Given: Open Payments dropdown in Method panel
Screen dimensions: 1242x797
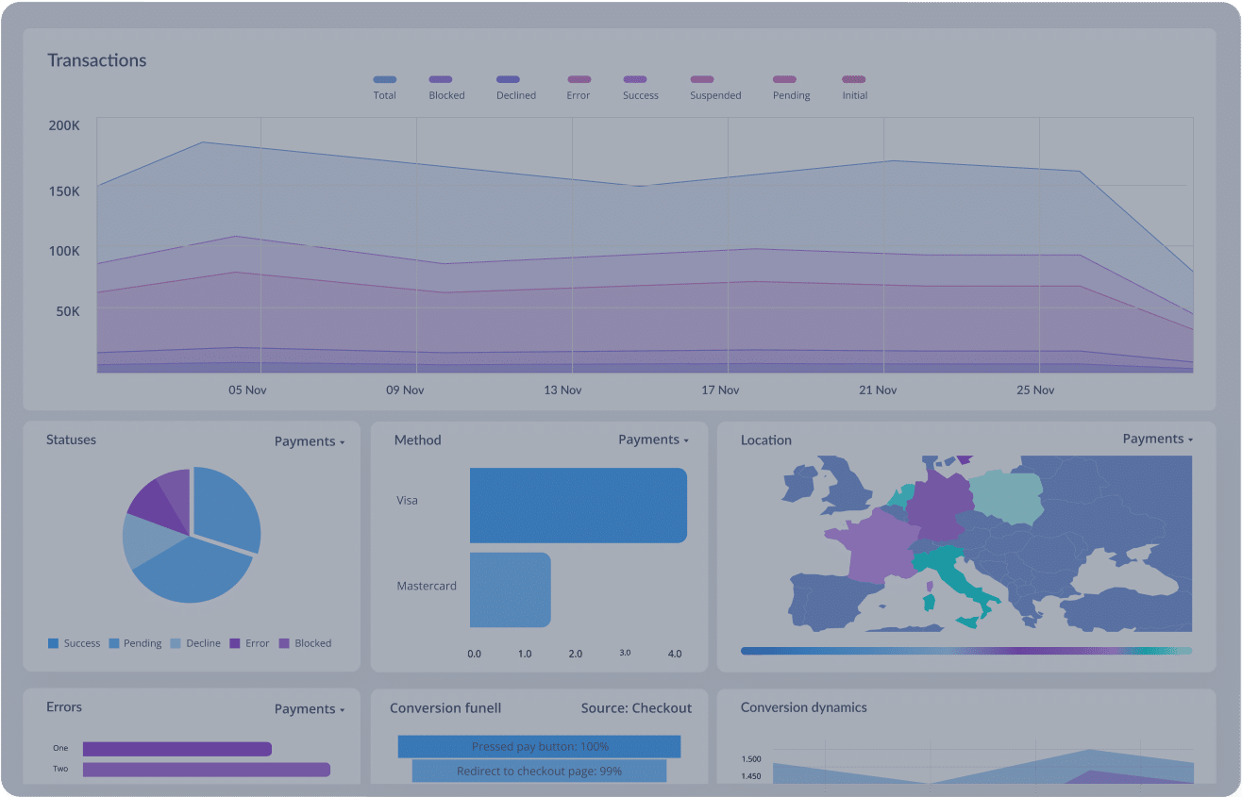Looking at the screenshot, I should point(653,440).
